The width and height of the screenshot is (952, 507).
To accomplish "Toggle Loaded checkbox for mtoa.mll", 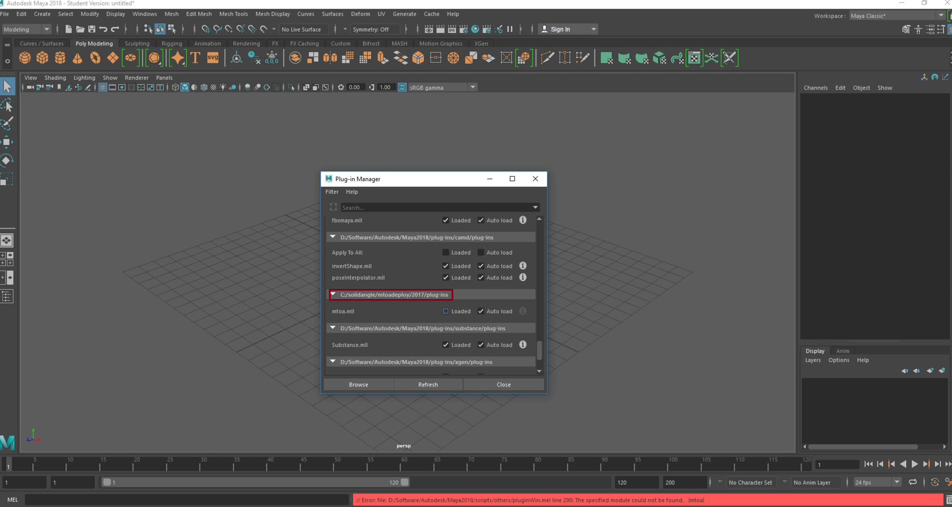I will pyautogui.click(x=446, y=311).
